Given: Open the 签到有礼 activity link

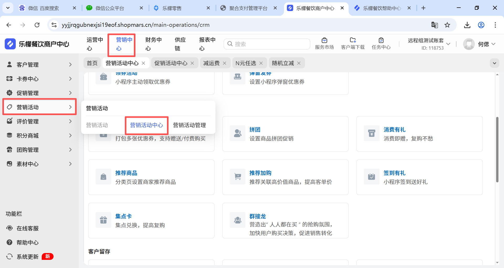Looking at the screenshot, I should point(395,173).
